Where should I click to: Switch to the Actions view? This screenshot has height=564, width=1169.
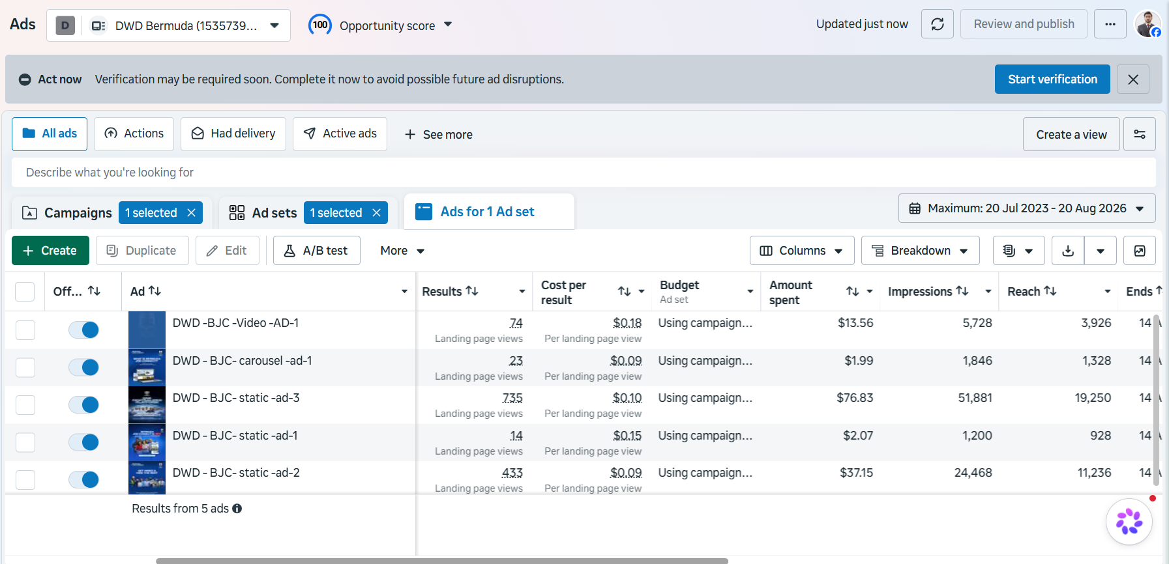click(134, 134)
